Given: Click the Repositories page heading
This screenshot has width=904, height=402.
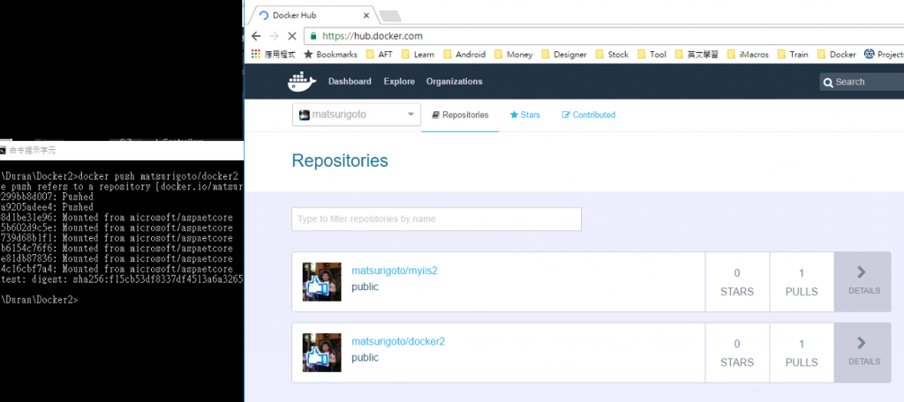Looking at the screenshot, I should pos(340,160).
